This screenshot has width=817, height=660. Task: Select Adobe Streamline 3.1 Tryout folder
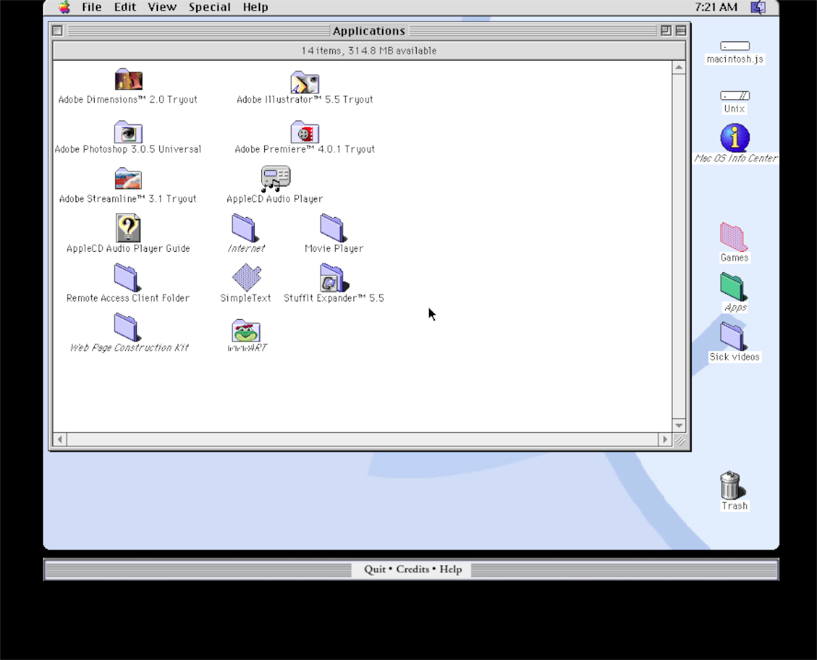(x=128, y=179)
